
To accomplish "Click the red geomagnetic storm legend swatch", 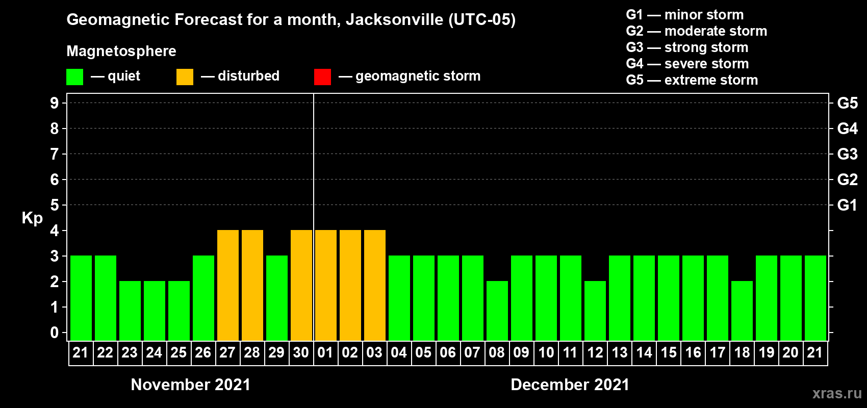I will point(322,77).
